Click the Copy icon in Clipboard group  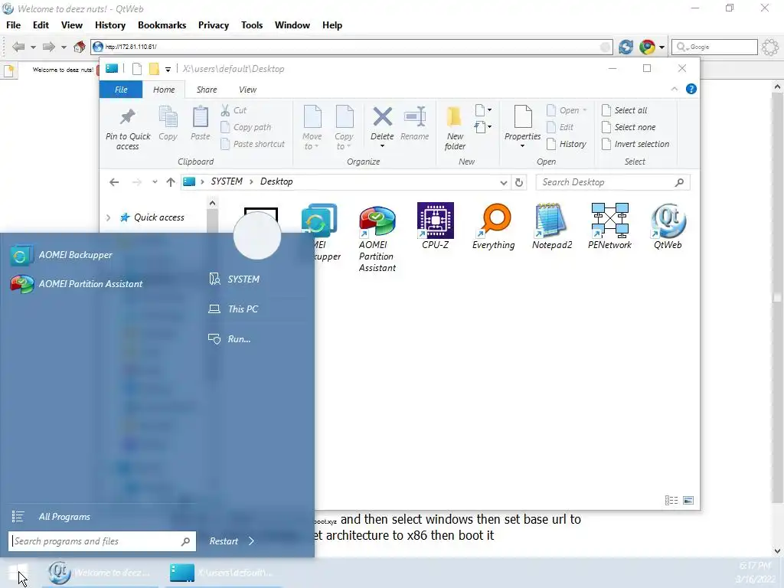coord(168,123)
